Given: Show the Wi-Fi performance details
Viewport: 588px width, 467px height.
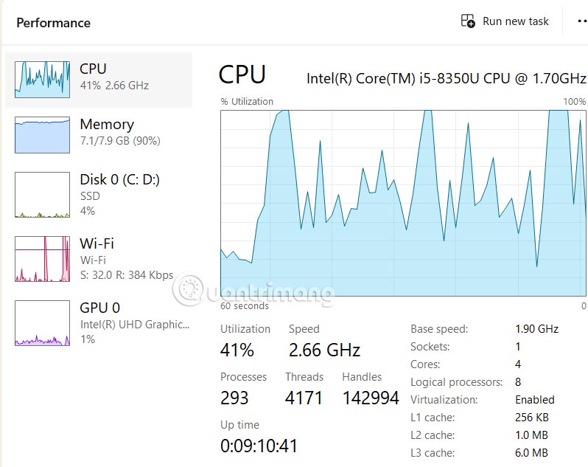Looking at the screenshot, I should click(x=97, y=243).
